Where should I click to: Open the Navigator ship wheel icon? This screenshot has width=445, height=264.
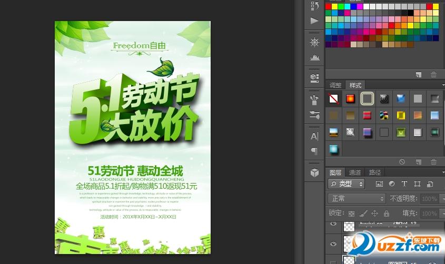click(x=315, y=42)
